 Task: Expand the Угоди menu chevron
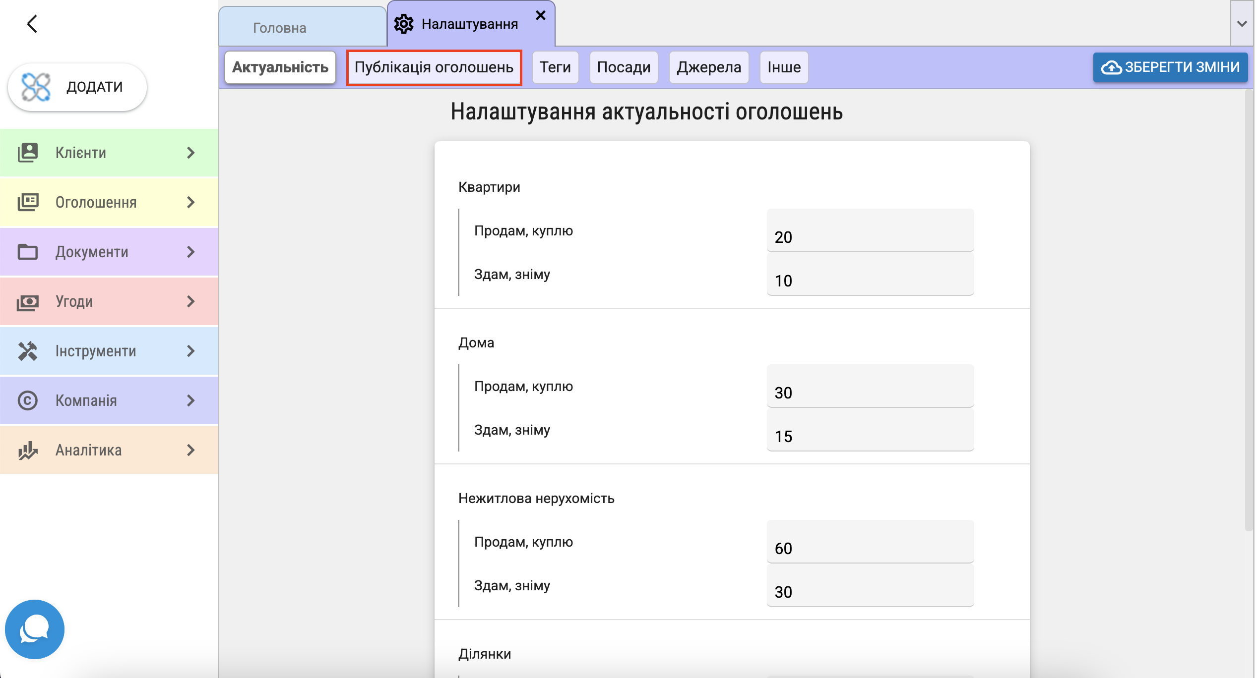tap(191, 301)
